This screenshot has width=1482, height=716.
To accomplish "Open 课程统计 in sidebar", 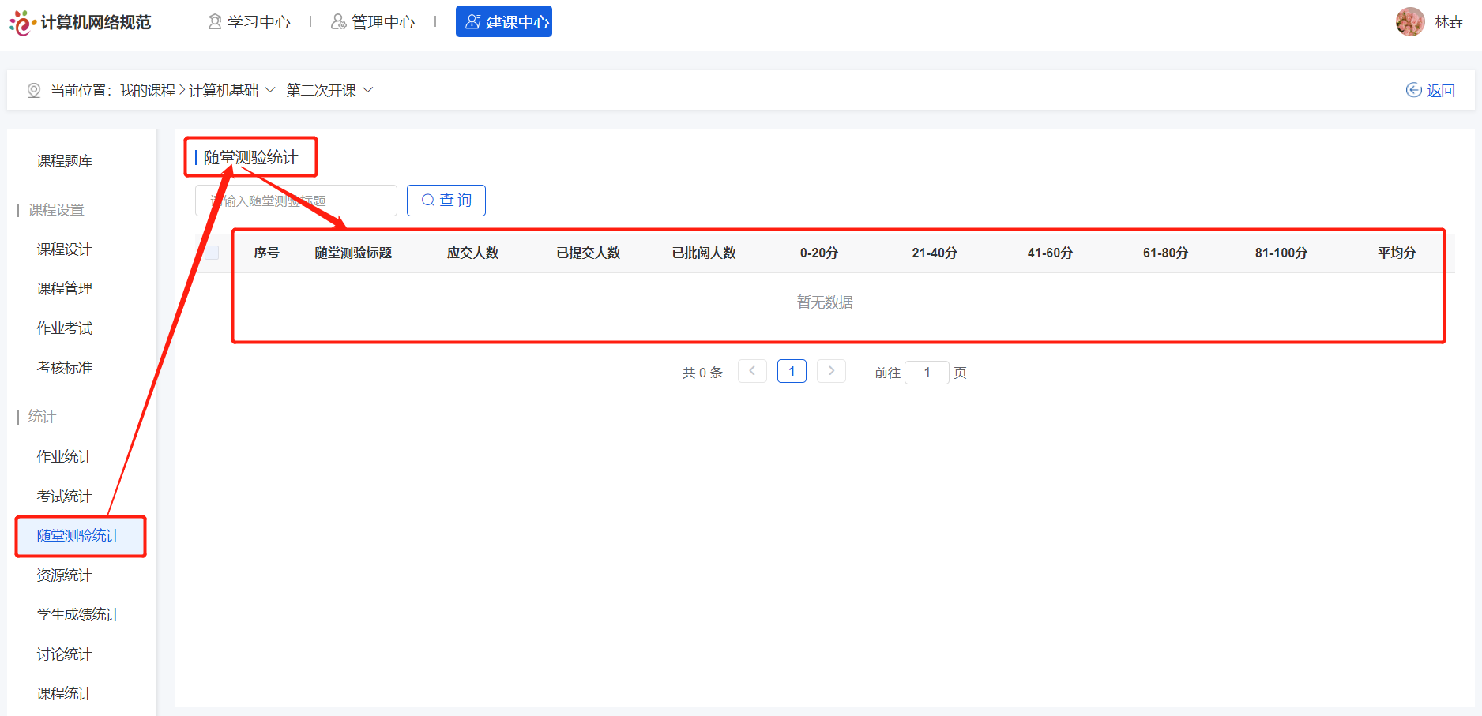I will [x=65, y=694].
